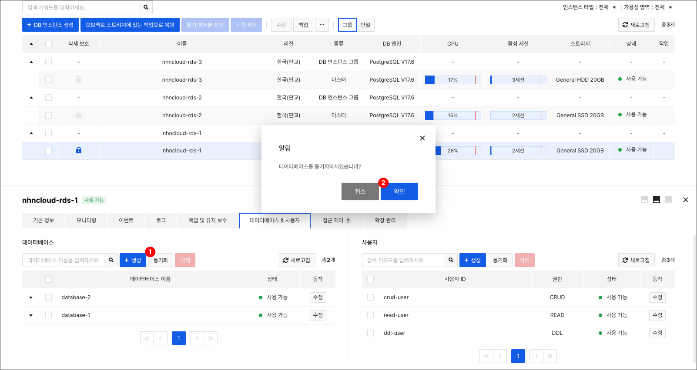The image size is (697, 370).
Task: Go to first page in user pagination
Action: [486, 356]
